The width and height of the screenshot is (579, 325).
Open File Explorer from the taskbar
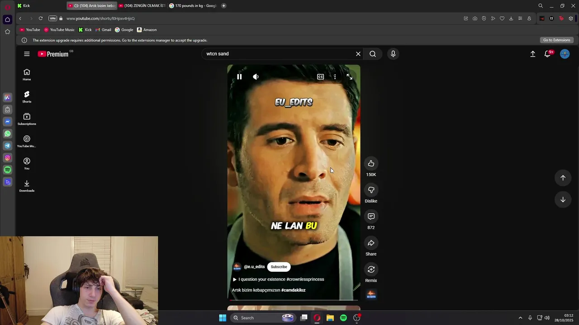[330, 318]
